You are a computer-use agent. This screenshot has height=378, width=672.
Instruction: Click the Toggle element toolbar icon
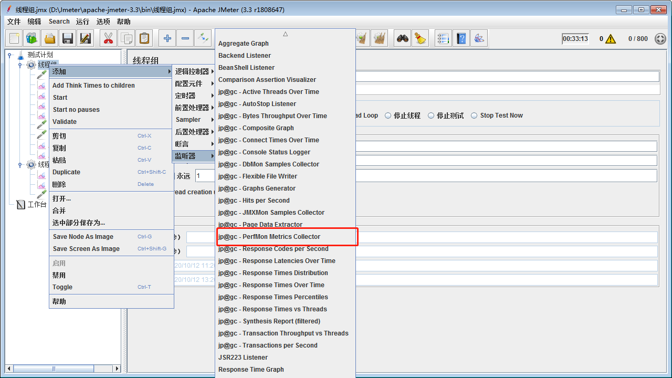click(203, 38)
